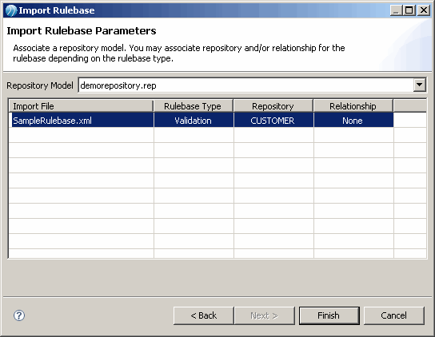Open the Repository Model dropdown arrow
The image size is (435, 337).
[x=419, y=85]
